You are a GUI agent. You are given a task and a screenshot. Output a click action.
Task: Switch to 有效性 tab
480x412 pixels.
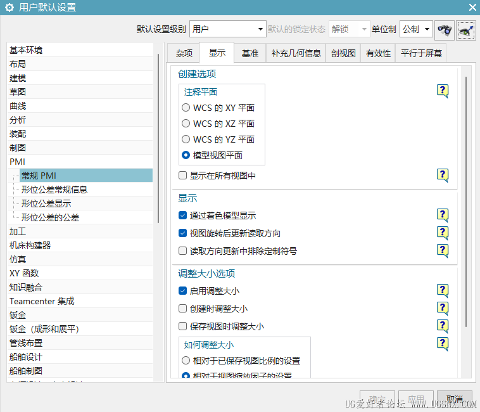pos(379,53)
